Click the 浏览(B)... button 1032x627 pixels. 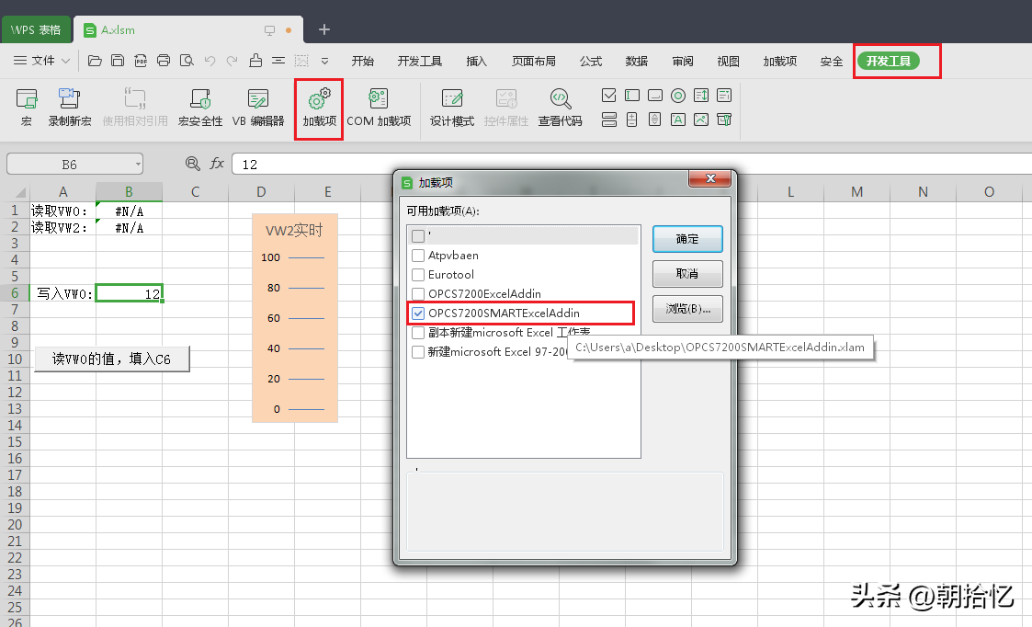coord(687,309)
